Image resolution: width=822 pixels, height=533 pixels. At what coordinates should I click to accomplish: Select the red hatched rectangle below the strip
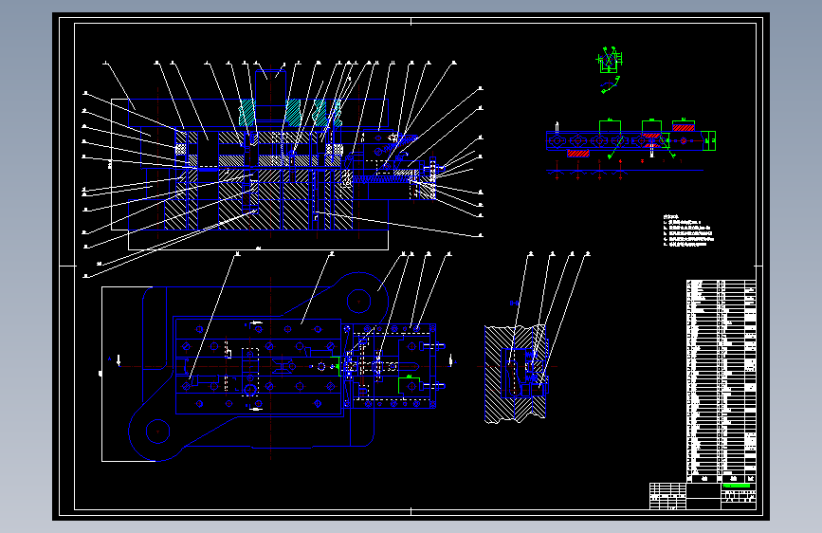[577, 154]
